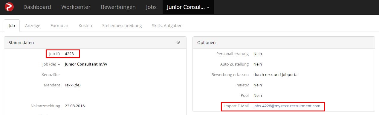379x115 pixels.
Task: Go to Workcenter
Action: coord(76,7)
